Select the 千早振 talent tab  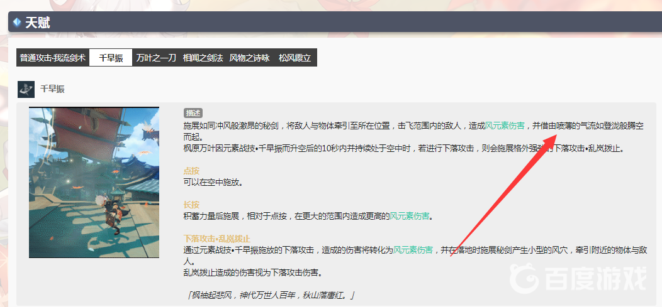click(111, 58)
